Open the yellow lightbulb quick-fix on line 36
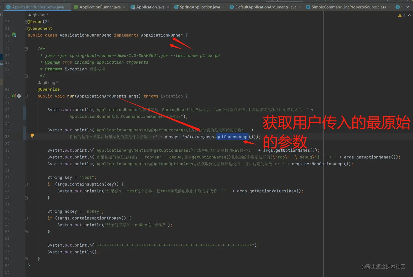This screenshot has width=413, height=277. [32, 136]
